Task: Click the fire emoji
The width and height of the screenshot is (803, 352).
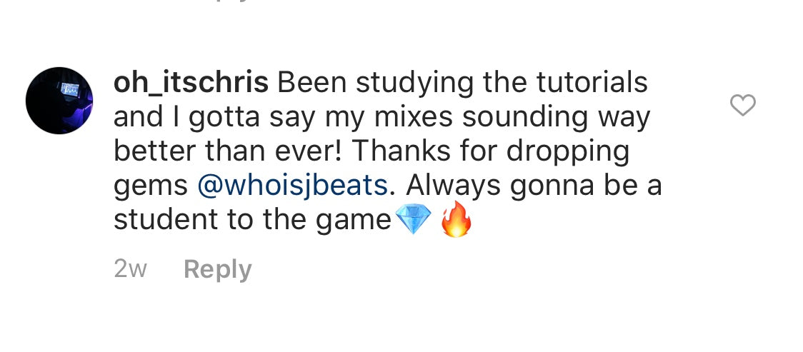Action: tap(456, 219)
